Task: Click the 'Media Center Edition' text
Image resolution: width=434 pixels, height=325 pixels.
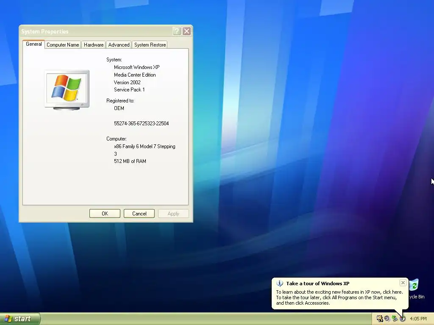Action: pos(135,75)
